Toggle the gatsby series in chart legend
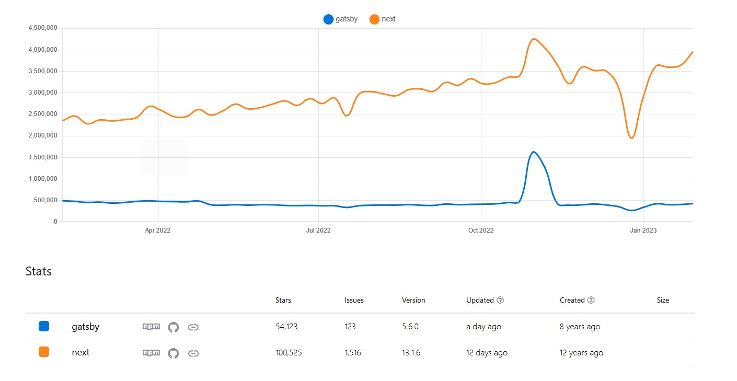This screenshot has width=737, height=381. point(341,19)
